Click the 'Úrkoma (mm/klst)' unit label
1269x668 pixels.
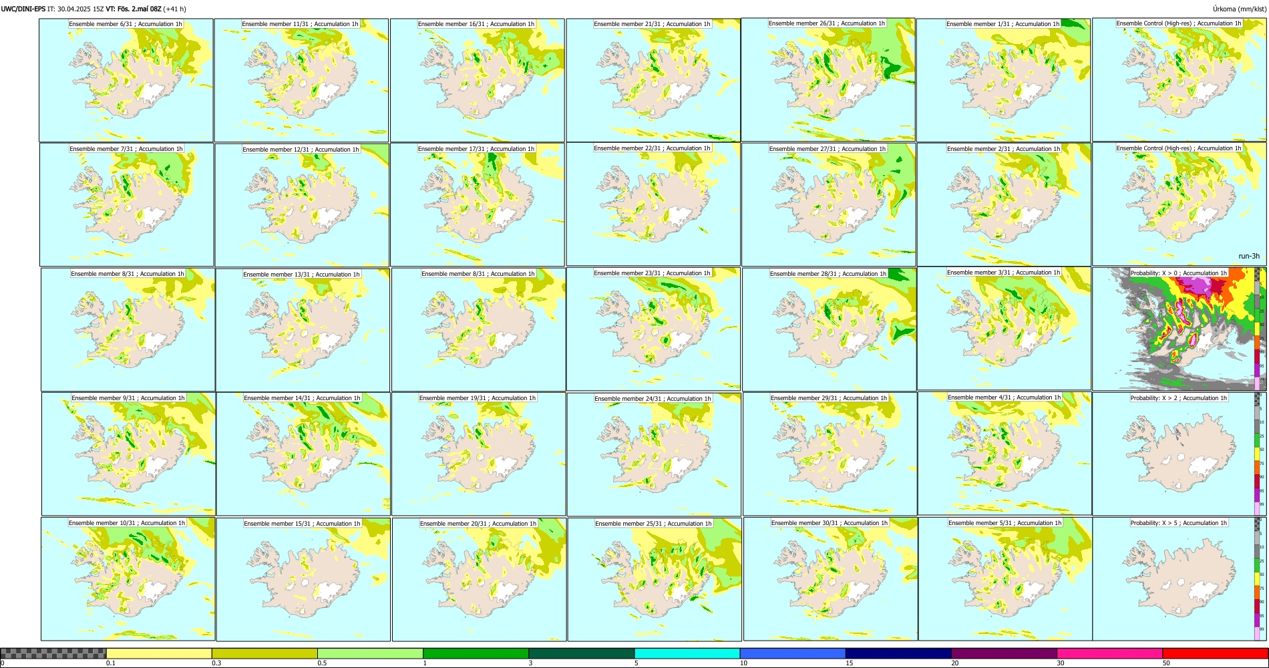(1239, 9)
